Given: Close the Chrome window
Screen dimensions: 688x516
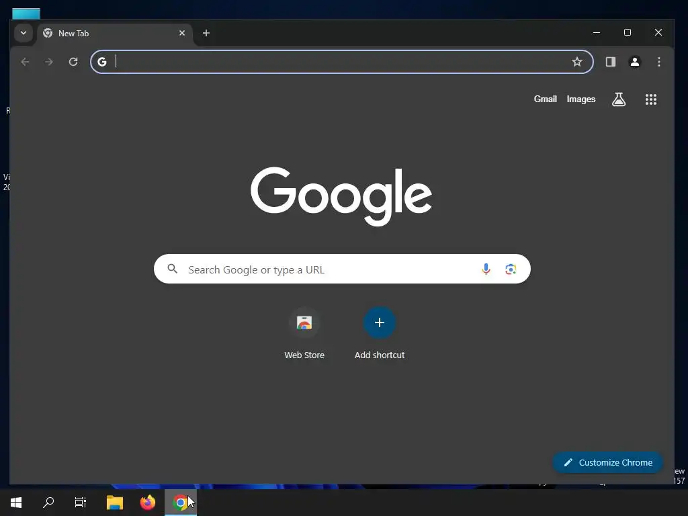Looking at the screenshot, I should [658, 32].
